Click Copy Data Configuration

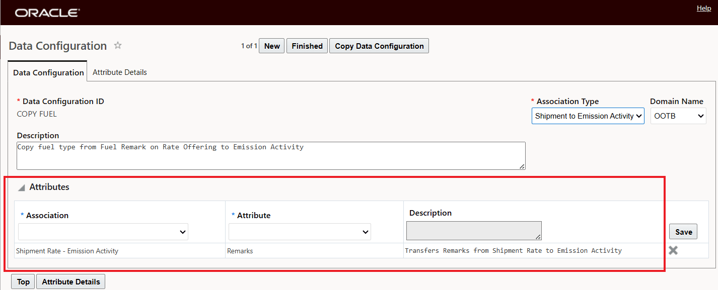pyautogui.click(x=379, y=45)
